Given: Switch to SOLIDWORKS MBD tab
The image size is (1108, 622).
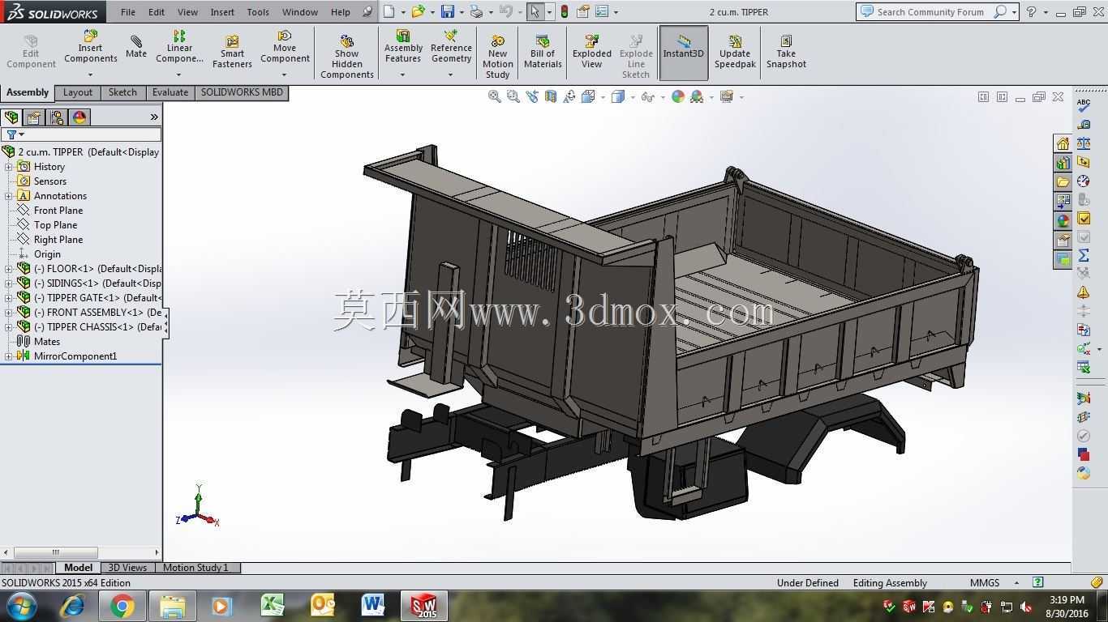Looking at the screenshot, I should 242,92.
